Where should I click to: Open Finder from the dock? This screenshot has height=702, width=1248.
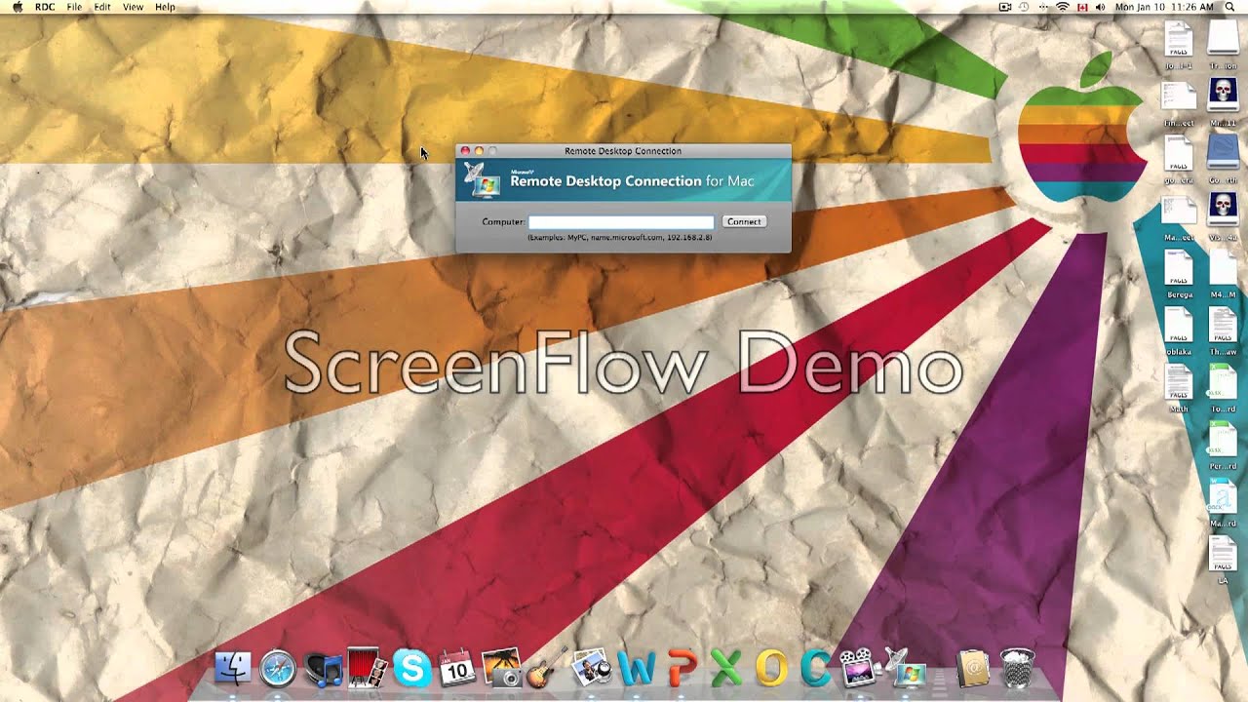[233, 669]
